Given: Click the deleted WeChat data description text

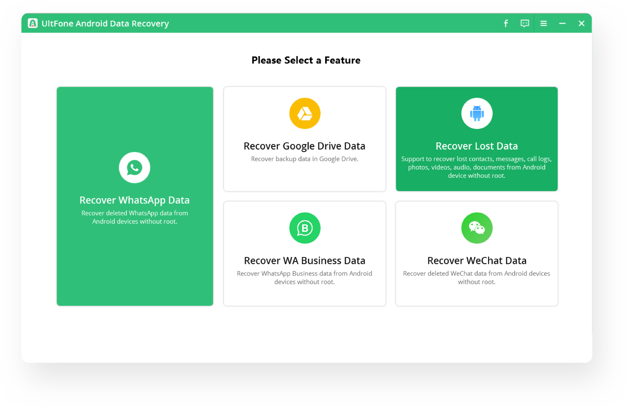Looking at the screenshot, I should tap(477, 277).
